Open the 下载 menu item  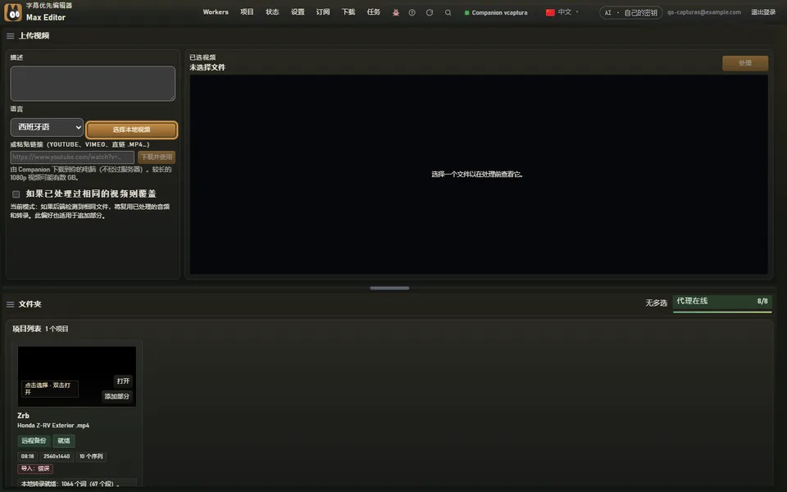coord(348,12)
